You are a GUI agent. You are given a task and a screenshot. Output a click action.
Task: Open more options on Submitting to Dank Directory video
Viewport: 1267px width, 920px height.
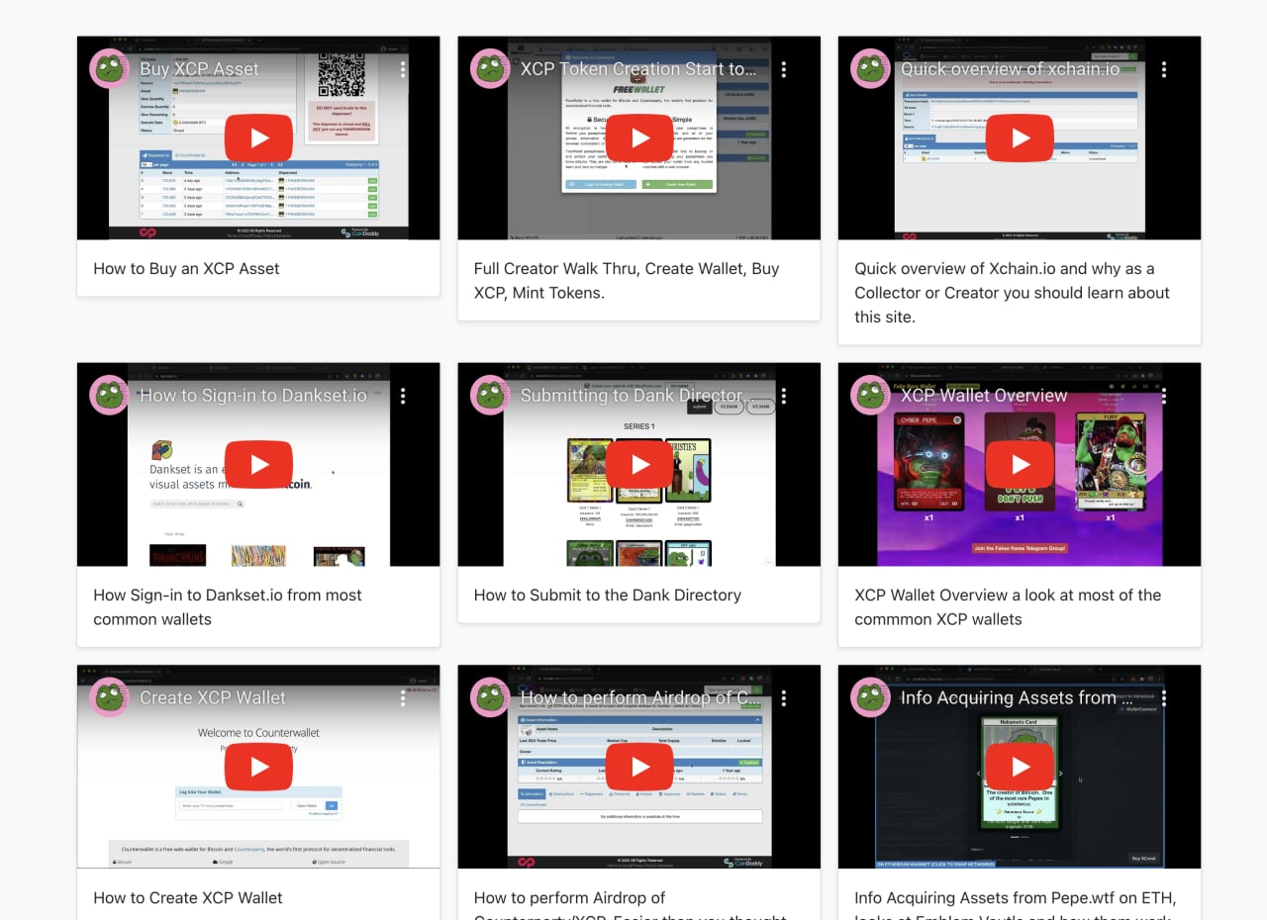784,396
